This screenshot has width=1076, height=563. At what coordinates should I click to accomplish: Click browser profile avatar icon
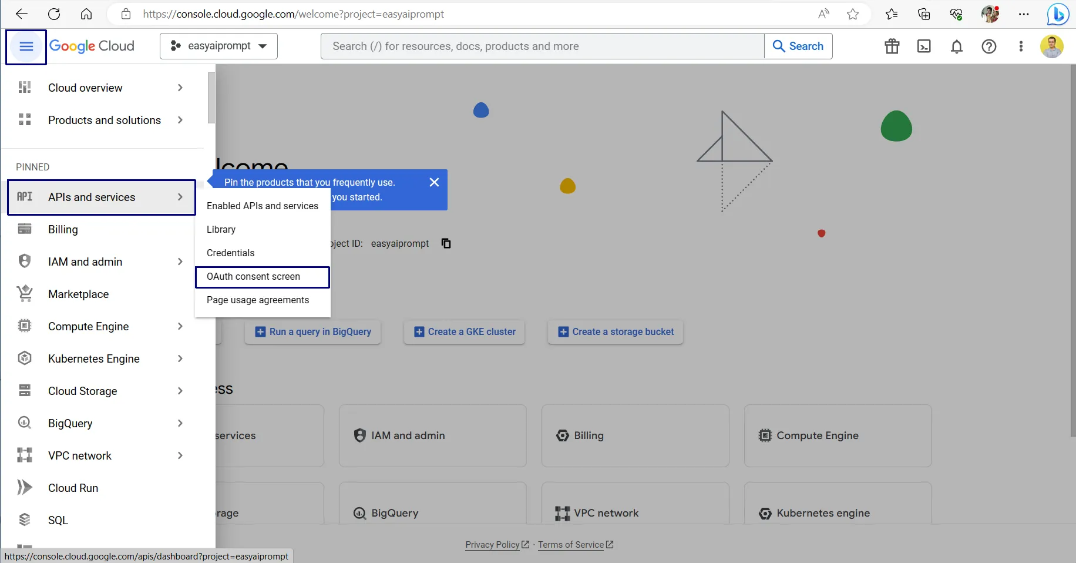tap(990, 14)
